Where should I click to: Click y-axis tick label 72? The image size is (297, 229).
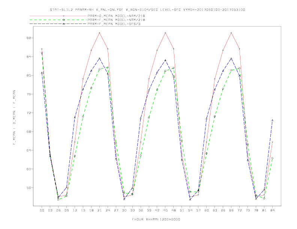coord(29,113)
